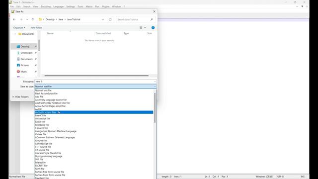Change the view layout icon
318x179 pixels.
[x=141, y=28]
